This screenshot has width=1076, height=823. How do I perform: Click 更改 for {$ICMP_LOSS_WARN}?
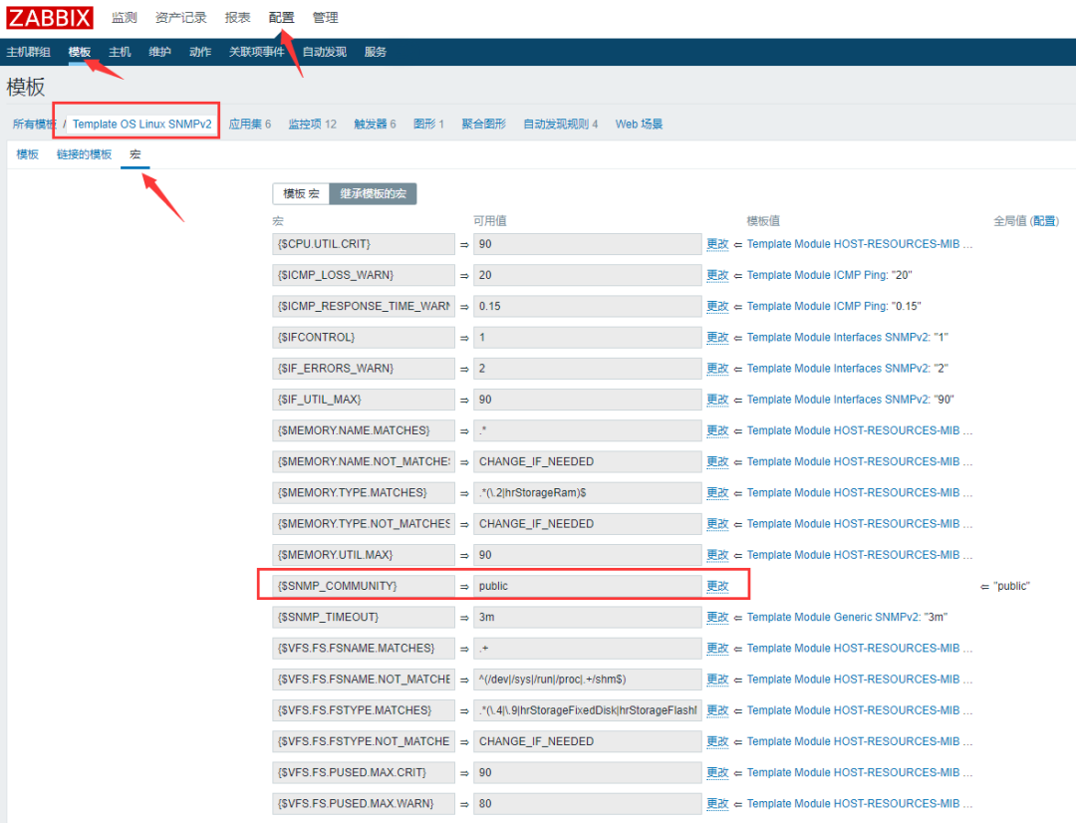tap(717, 275)
